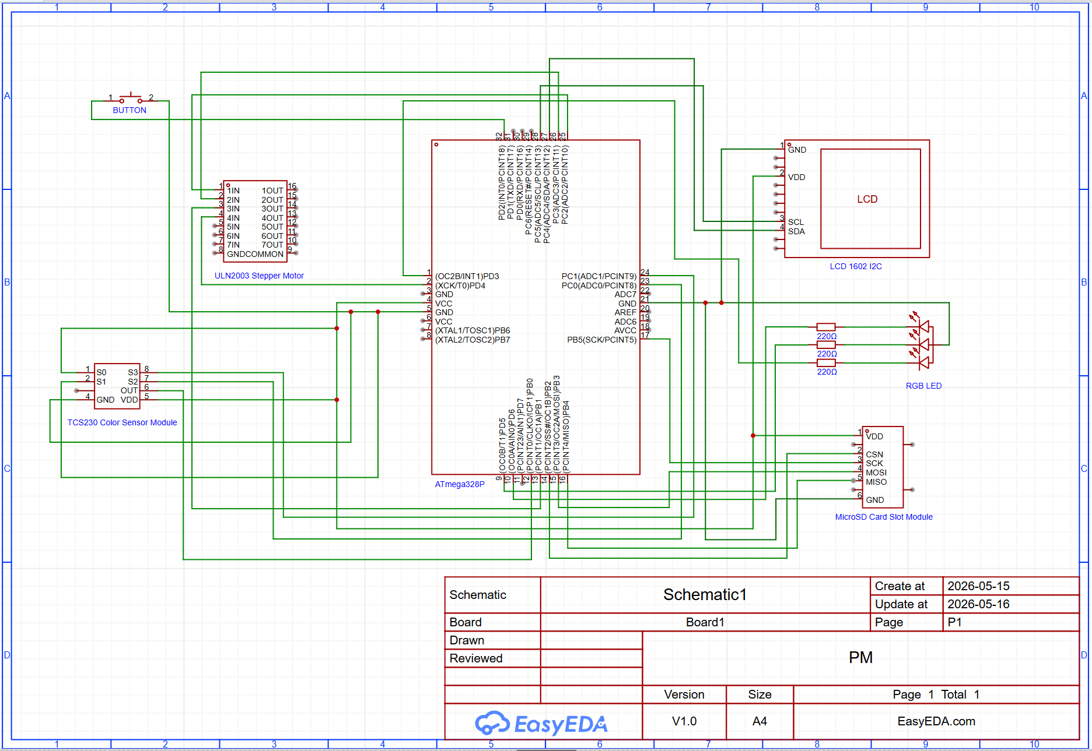Screen dimensions: 1092x751
Task: Click the 'Create at' label
Action: 900,586
